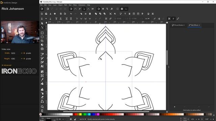Click Insert new nodes icon
The image size is (216, 121).
coord(42,19)
